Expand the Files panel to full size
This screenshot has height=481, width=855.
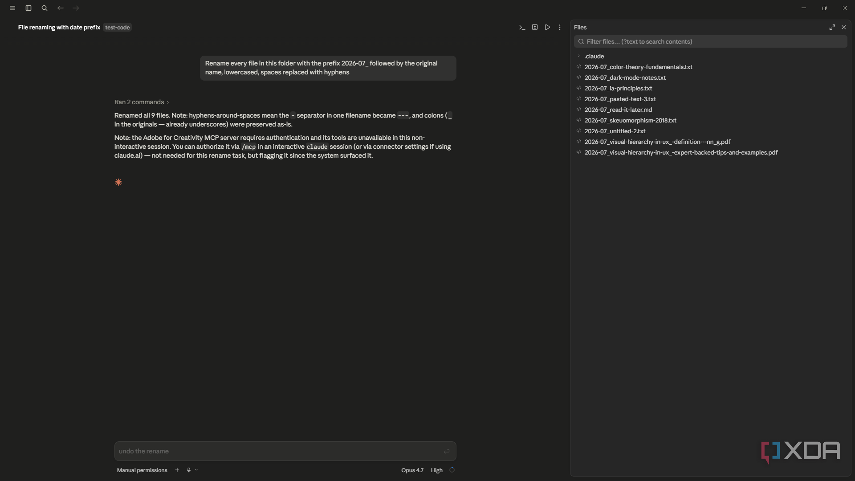tap(832, 27)
